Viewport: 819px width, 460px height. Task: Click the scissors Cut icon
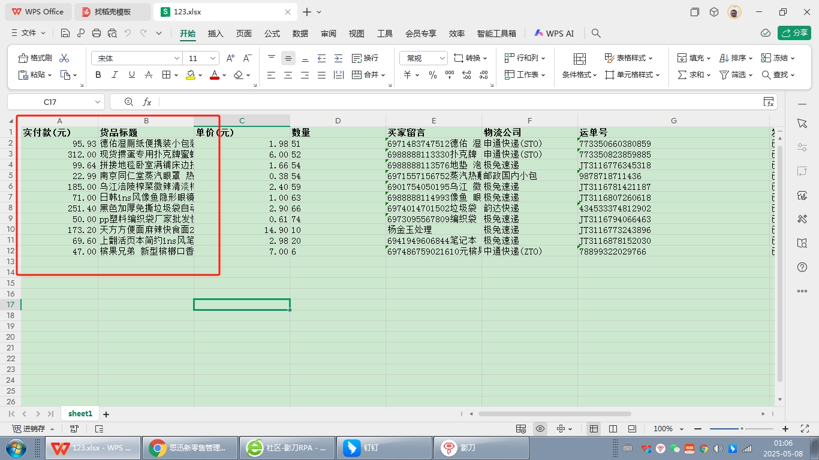click(x=64, y=58)
